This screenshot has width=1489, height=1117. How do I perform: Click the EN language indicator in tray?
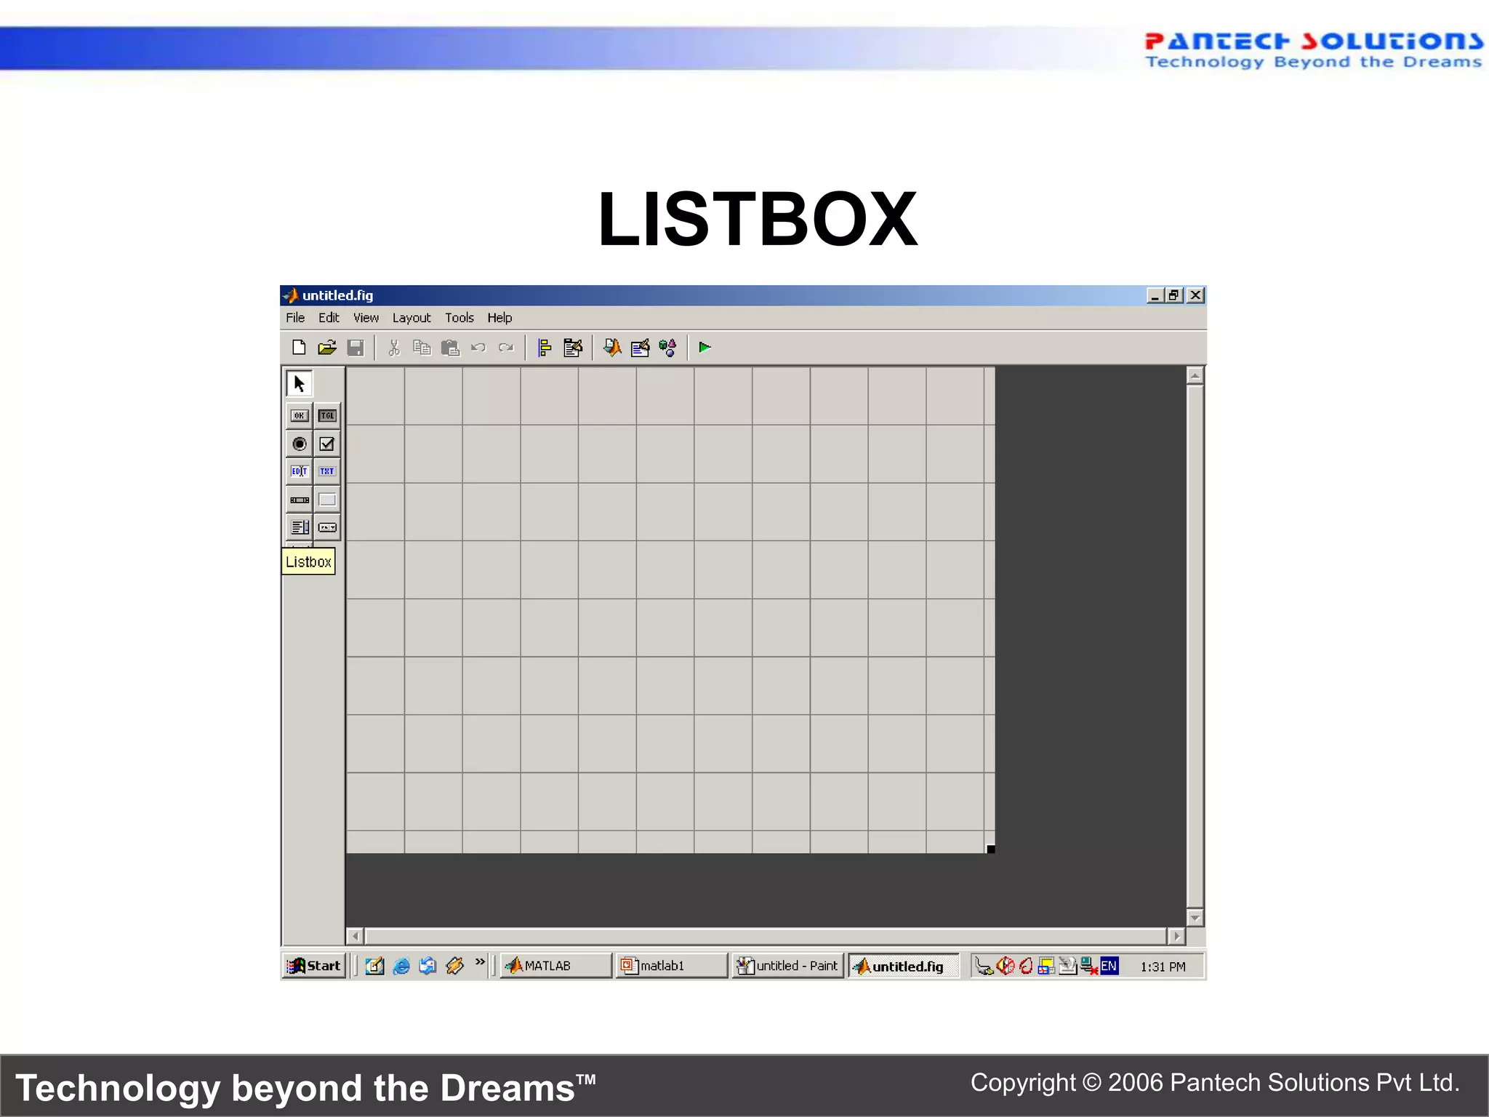coord(1109,966)
